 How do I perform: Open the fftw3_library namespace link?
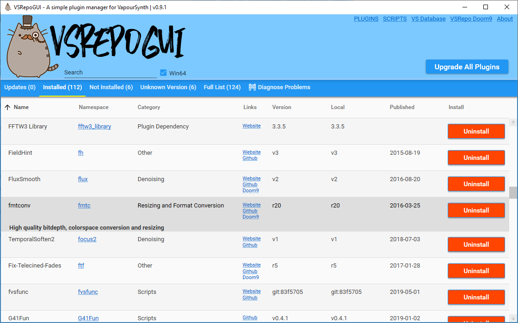94,126
